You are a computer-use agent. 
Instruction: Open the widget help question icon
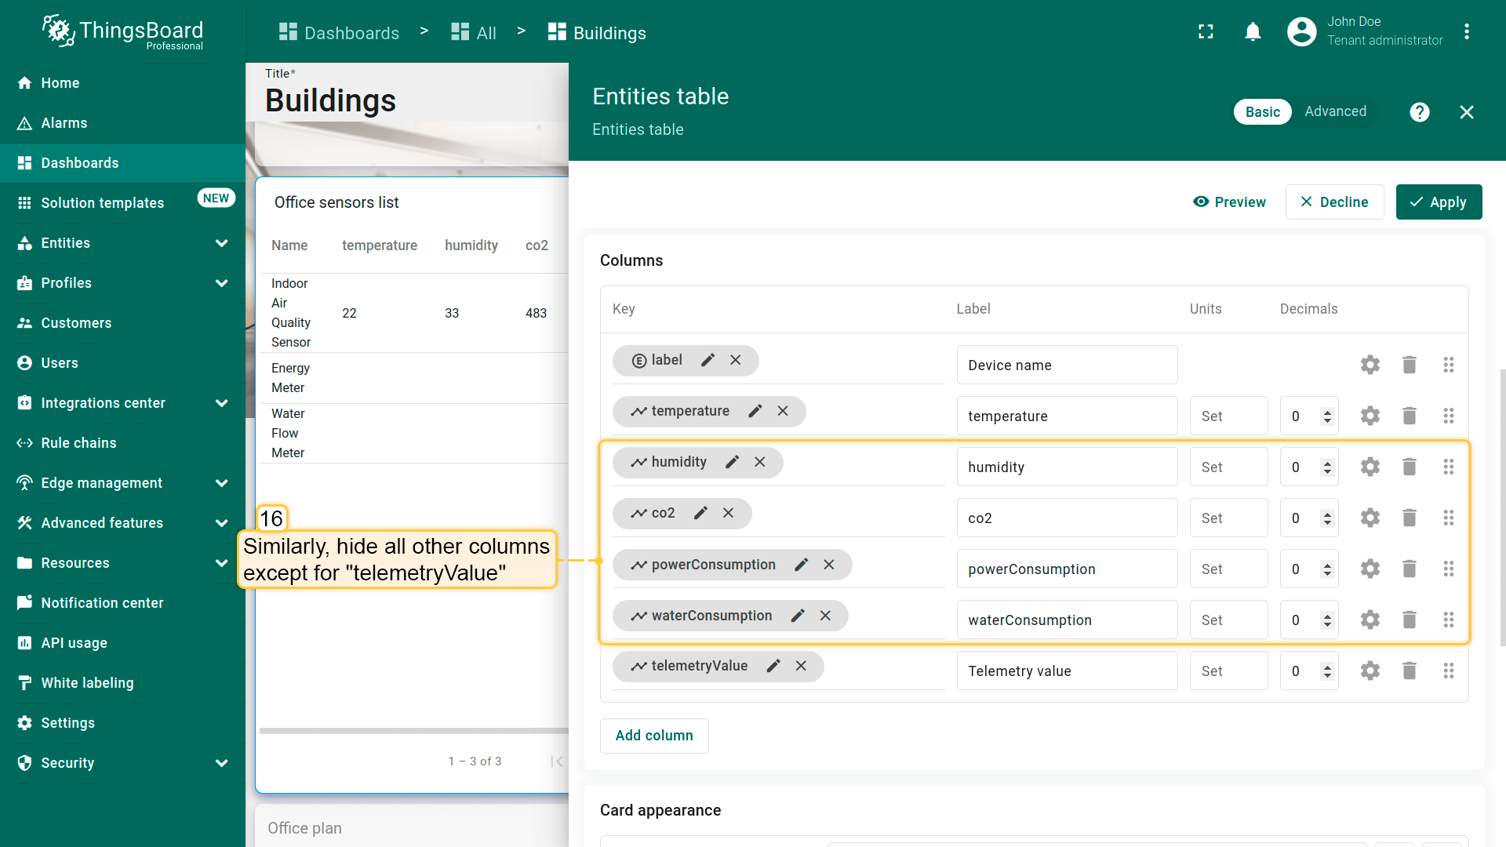(x=1419, y=112)
